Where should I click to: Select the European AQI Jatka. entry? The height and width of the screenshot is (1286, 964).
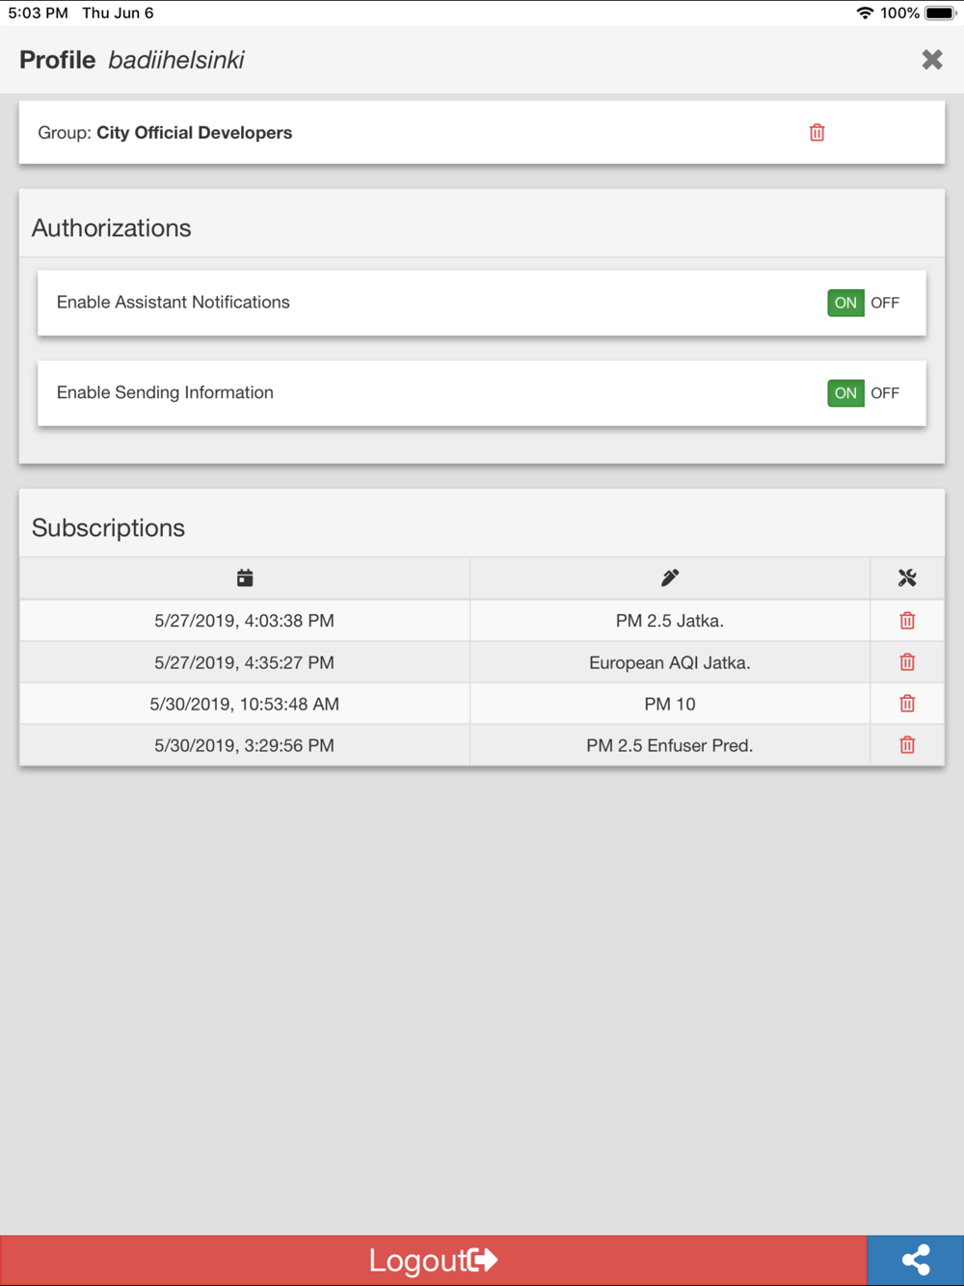670,662
